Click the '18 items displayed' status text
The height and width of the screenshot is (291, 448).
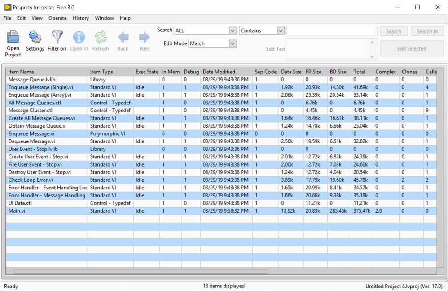pyautogui.click(x=224, y=286)
